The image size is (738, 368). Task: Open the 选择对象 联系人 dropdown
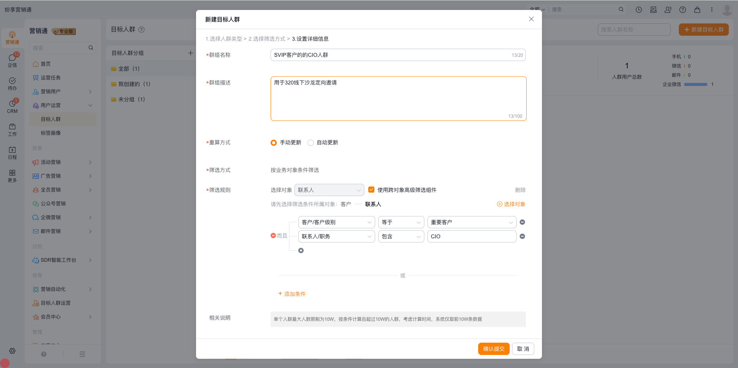(329, 190)
